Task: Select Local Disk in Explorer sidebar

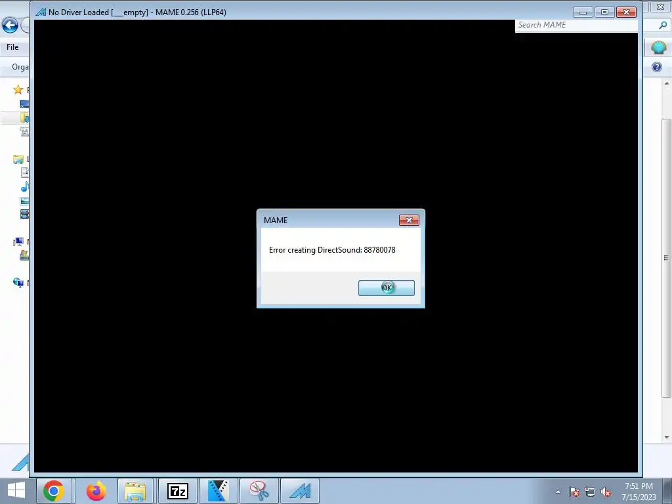Action: [x=24, y=255]
